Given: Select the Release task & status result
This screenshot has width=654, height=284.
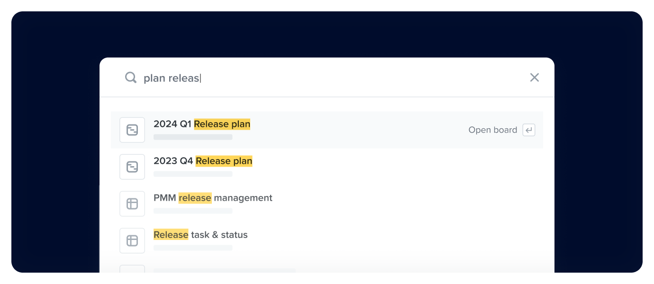Looking at the screenshot, I should (x=327, y=240).
